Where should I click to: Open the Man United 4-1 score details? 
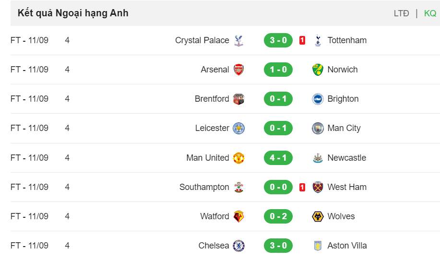click(278, 158)
